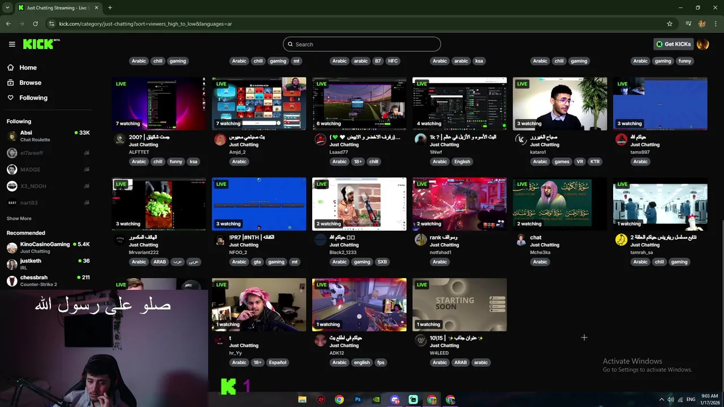Open 1iNwf stream thumbnail
This screenshot has height=407, width=724.
click(459, 103)
